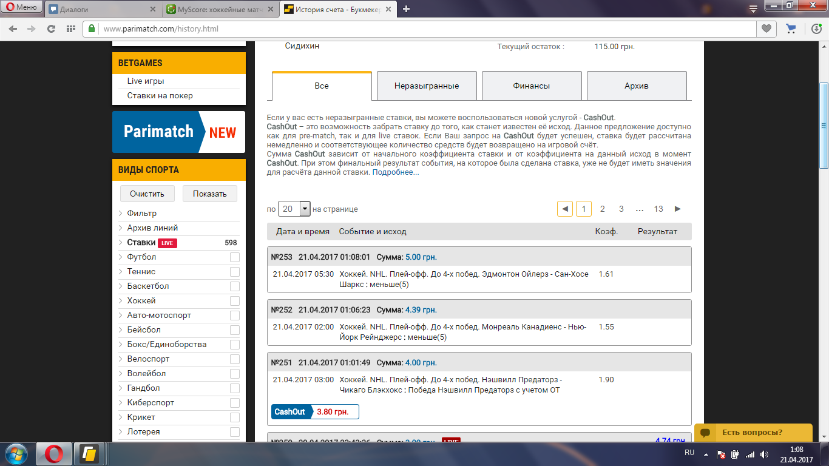Tick the Киберспорт checkbox
The image size is (829, 466).
[x=235, y=403]
